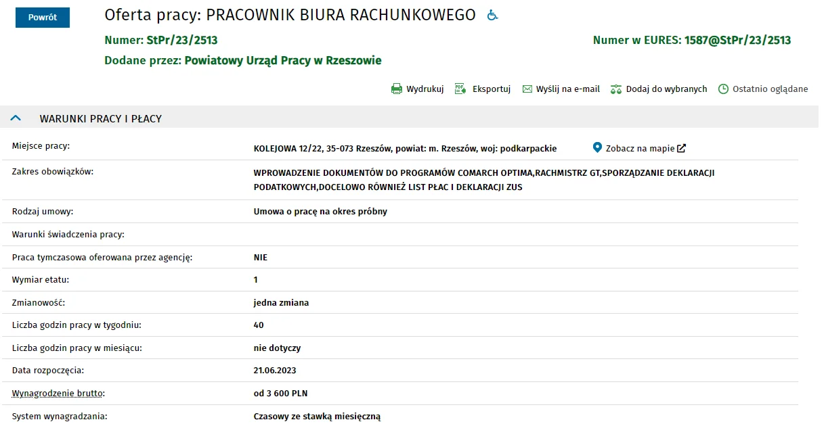
Task: Open the Wydrukuj print link
Action: 425,89
